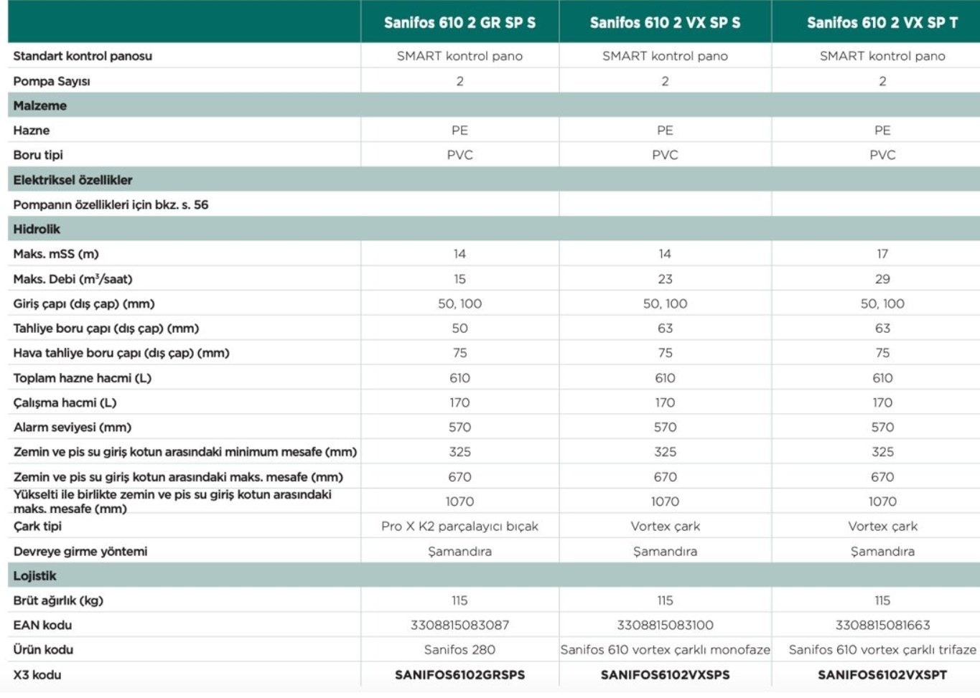The width and height of the screenshot is (980, 698).
Task: Click EAN code '3308815081663'
Action: pos(882,626)
